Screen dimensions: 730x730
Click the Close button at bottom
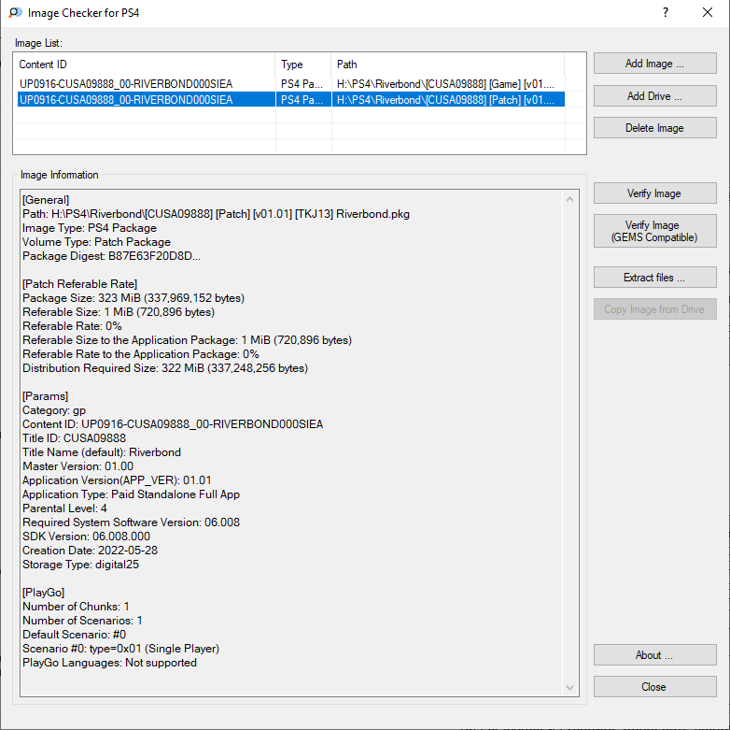tap(654, 687)
